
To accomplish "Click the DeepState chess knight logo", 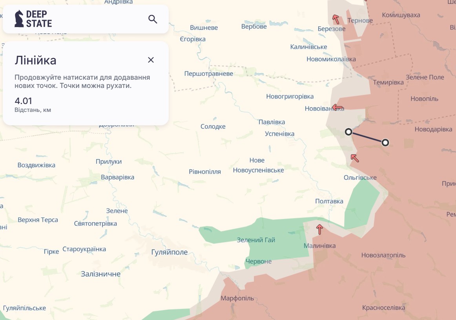I will [19, 19].
